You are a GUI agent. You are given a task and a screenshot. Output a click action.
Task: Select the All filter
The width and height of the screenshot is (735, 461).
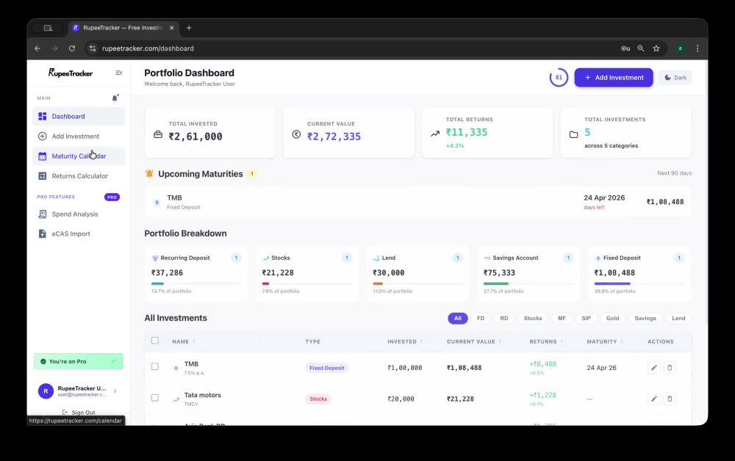pos(457,319)
